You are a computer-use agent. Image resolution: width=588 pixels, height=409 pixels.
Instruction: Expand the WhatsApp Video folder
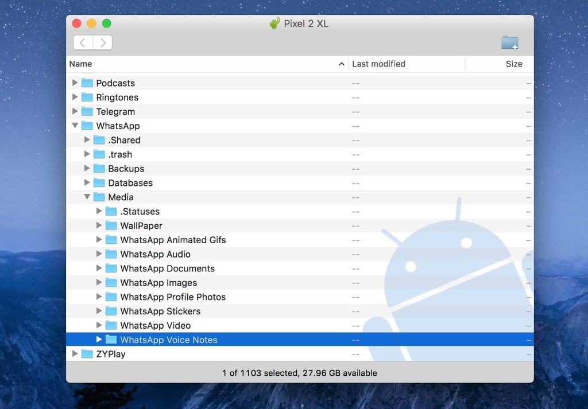[99, 325]
